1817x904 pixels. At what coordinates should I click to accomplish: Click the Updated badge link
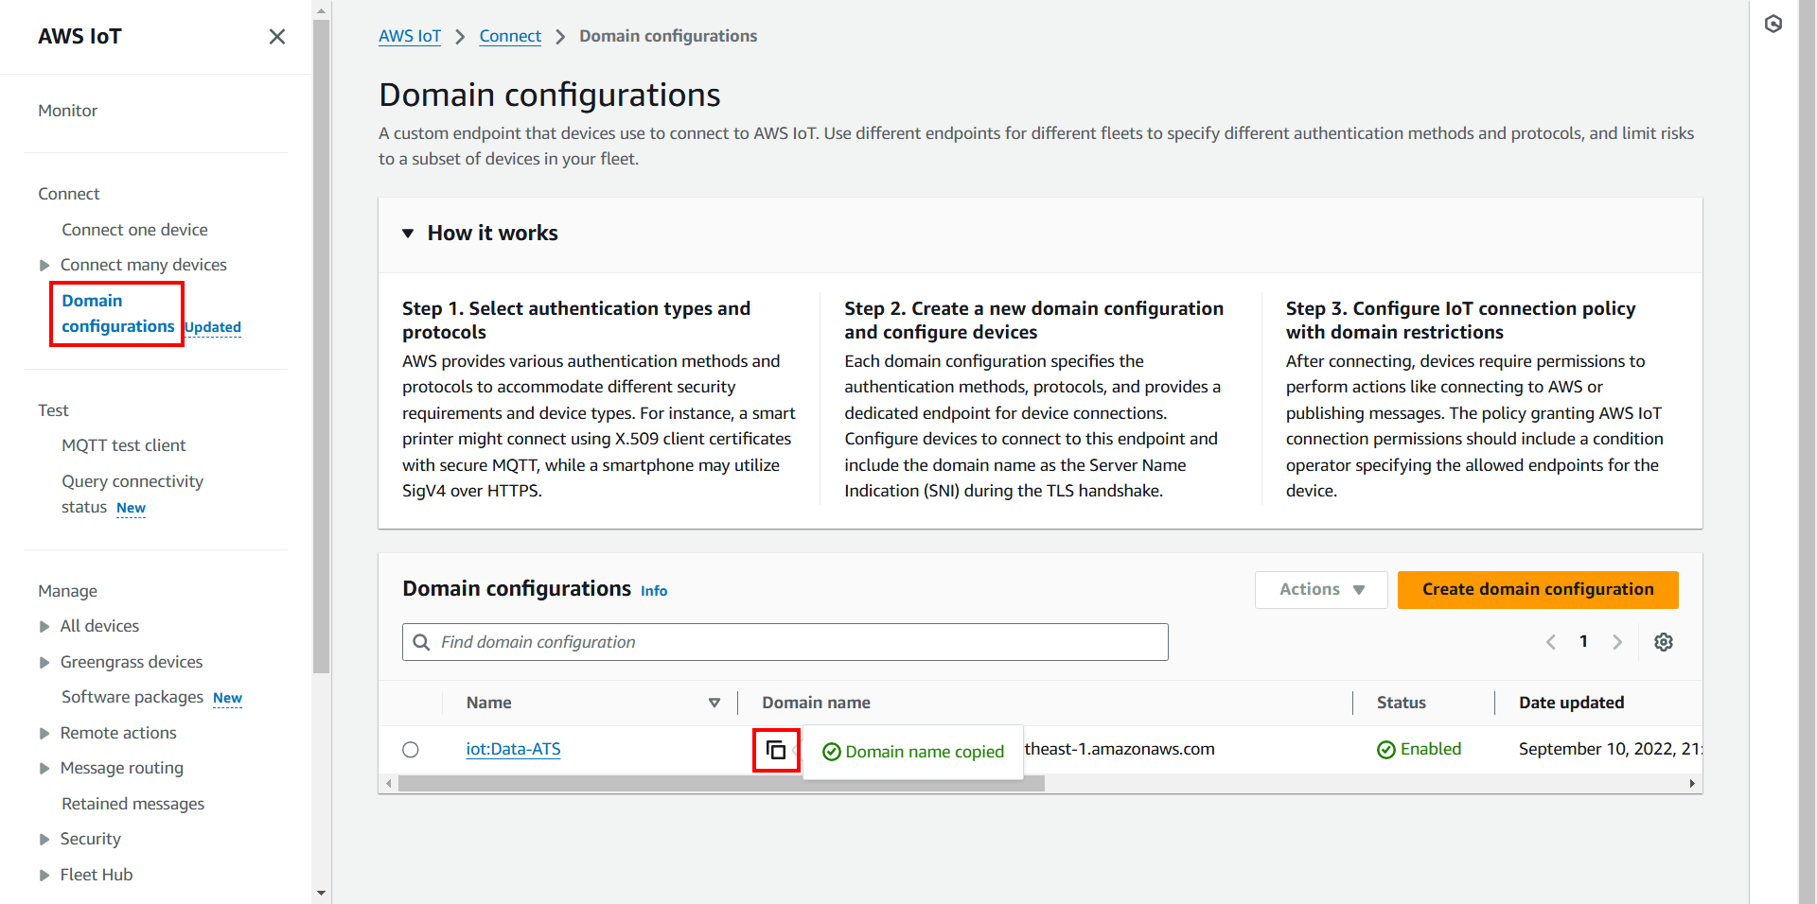pos(213,327)
